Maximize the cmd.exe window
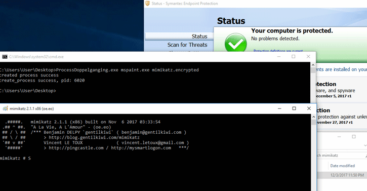 point(293,56)
